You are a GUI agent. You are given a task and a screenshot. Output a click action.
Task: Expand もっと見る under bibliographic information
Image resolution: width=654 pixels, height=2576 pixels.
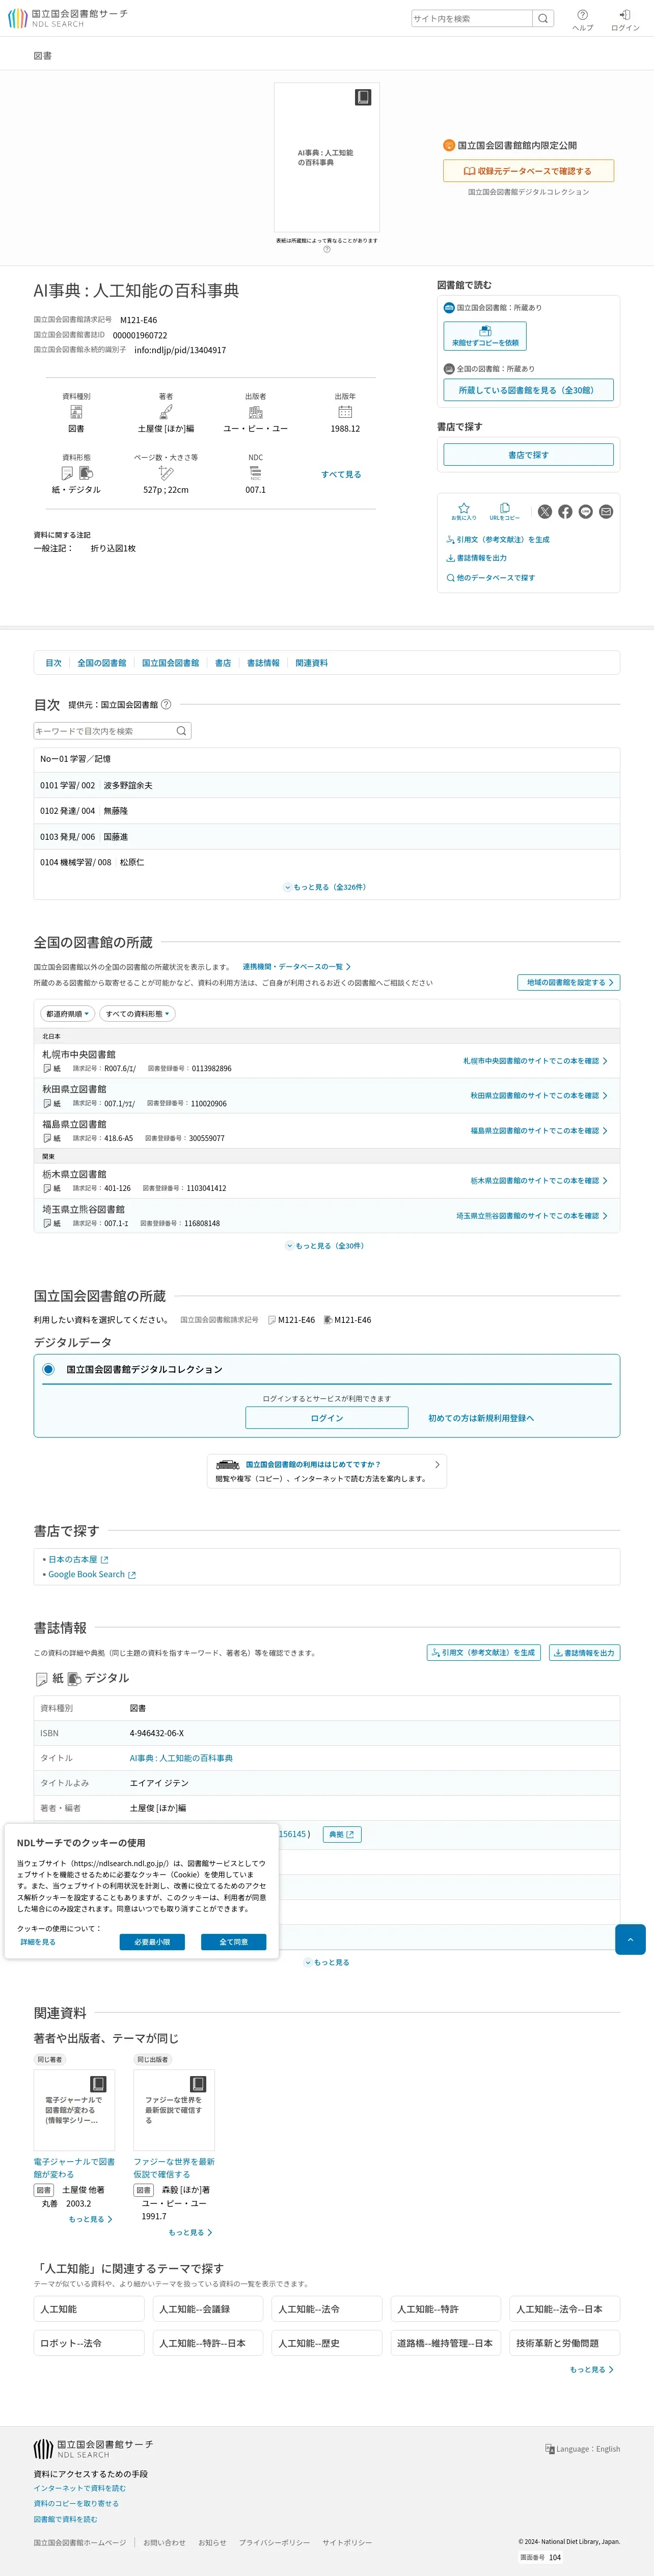[x=327, y=1962]
